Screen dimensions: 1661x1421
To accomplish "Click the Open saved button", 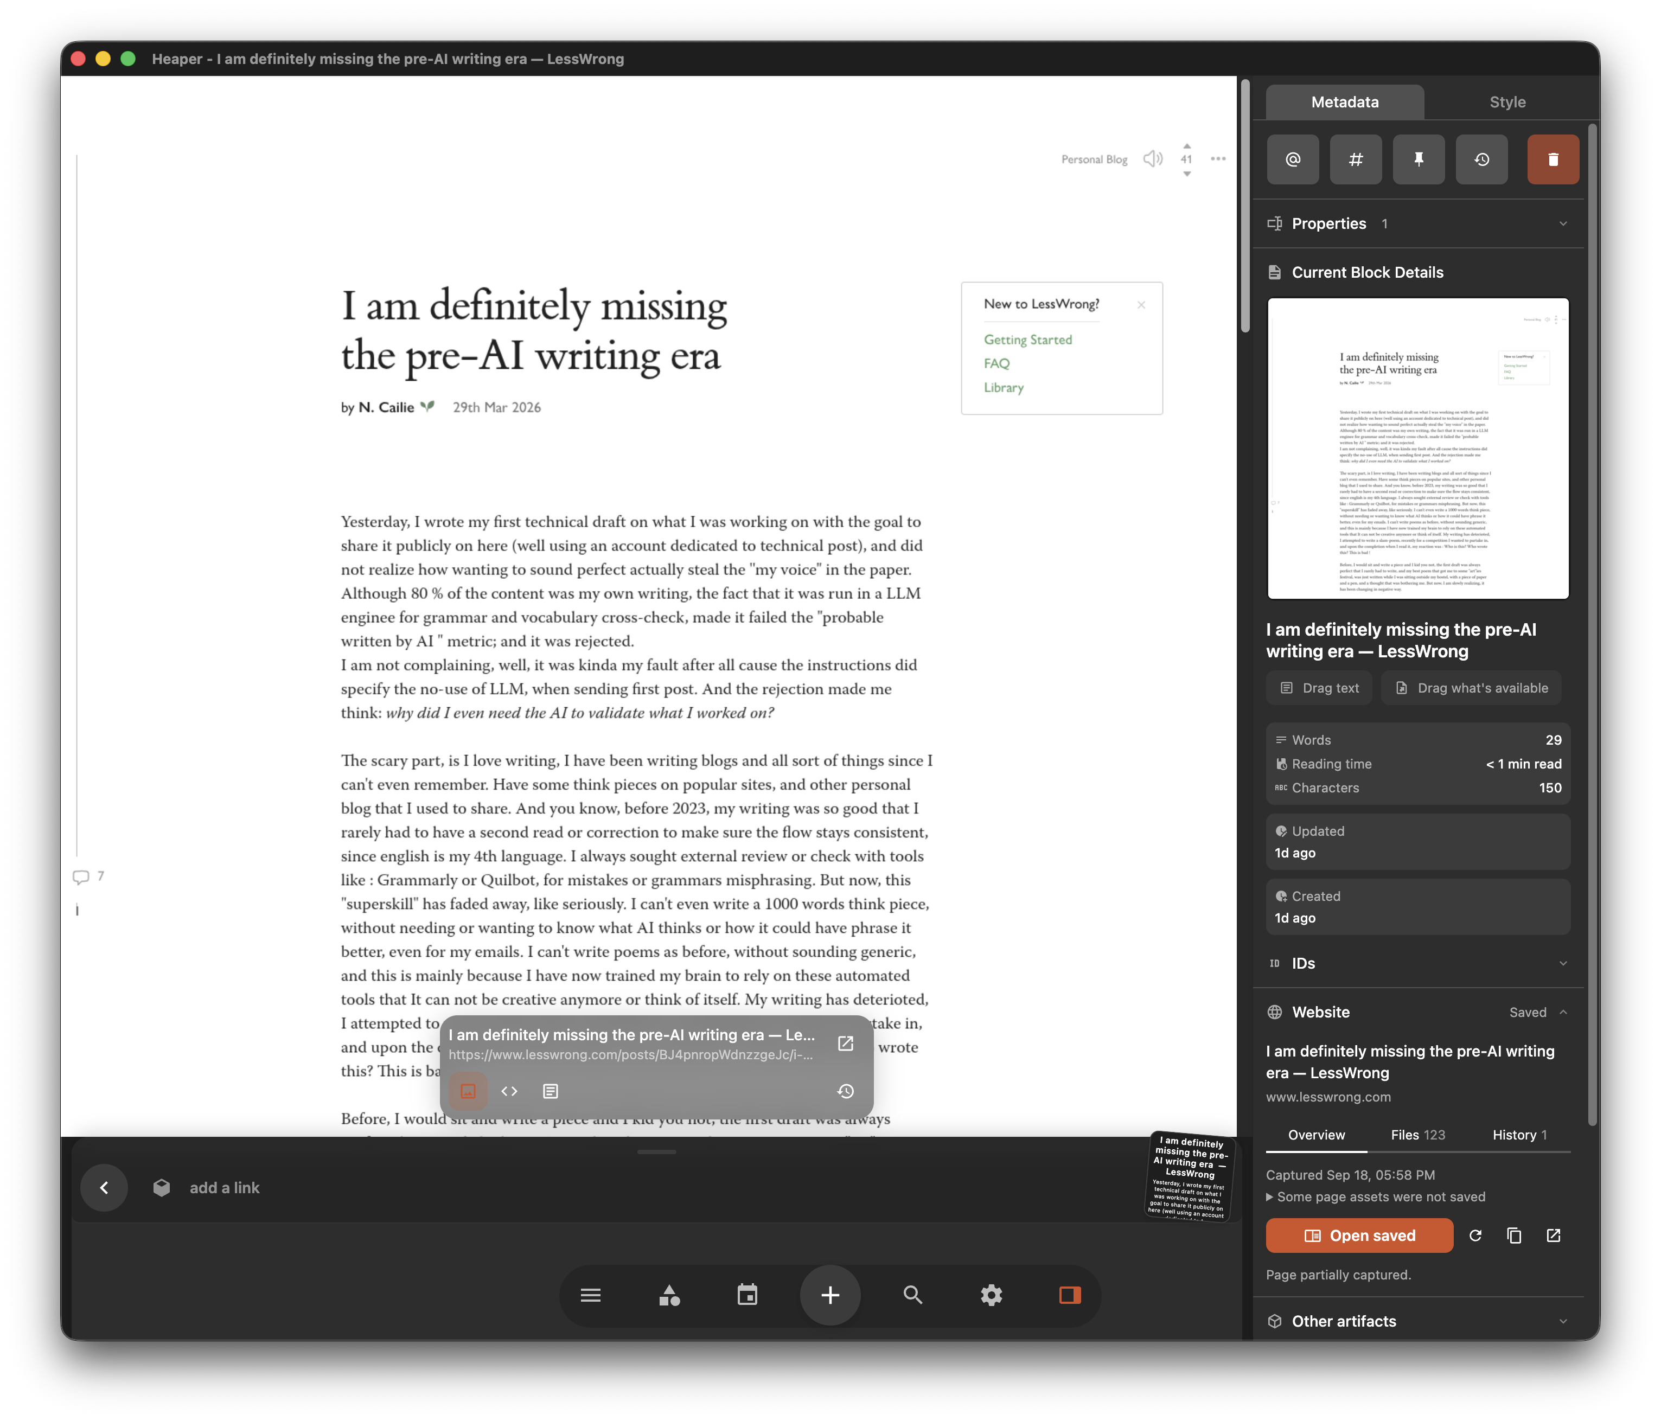I will click(x=1359, y=1235).
